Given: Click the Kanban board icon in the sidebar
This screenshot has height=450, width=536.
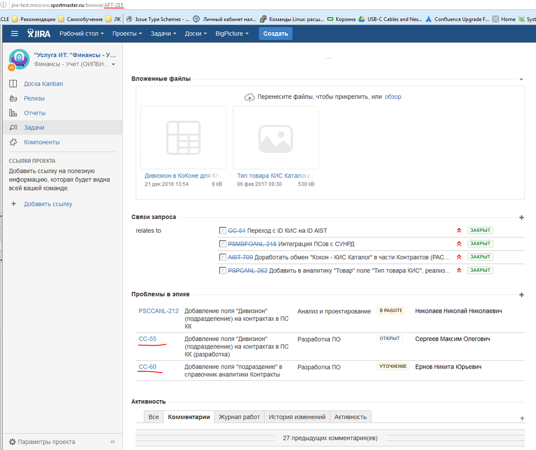Looking at the screenshot, I should coord(13,84).
